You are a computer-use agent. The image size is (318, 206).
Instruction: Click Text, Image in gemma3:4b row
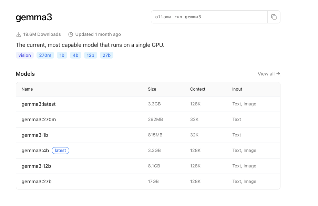click(x=244, y=151)
